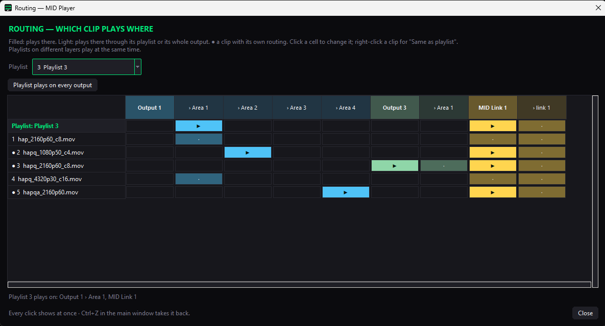Toggle hapq_2160p60_c8.mov on link 1 cell

(x=542, y=166)
